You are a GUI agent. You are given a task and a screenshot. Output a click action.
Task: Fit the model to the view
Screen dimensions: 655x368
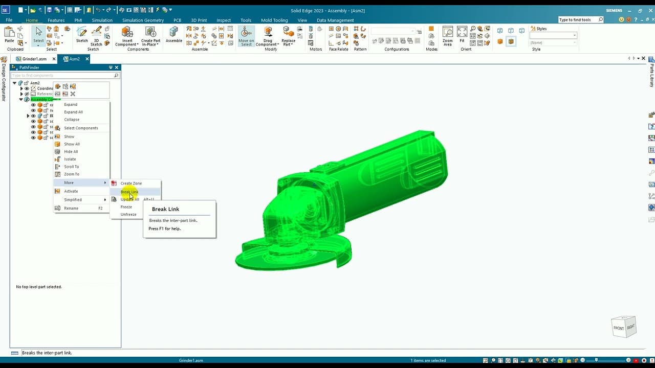(x=462, y=34)
